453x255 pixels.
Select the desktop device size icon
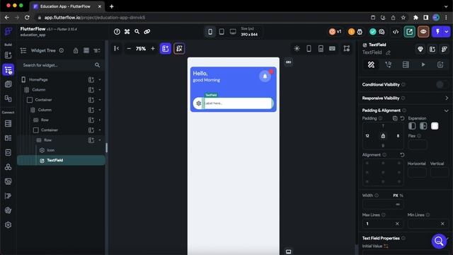pos(233,31)
